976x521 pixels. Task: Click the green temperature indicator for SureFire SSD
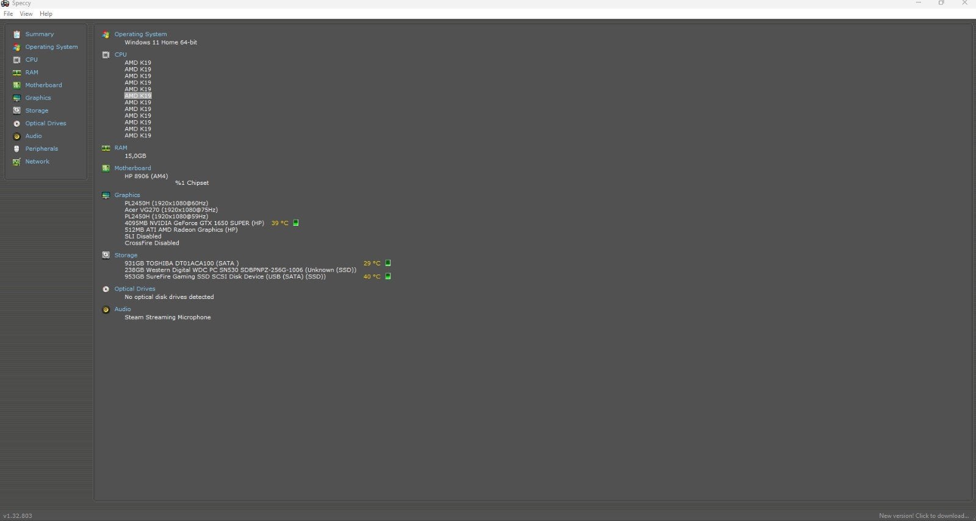tap(388, 276)
